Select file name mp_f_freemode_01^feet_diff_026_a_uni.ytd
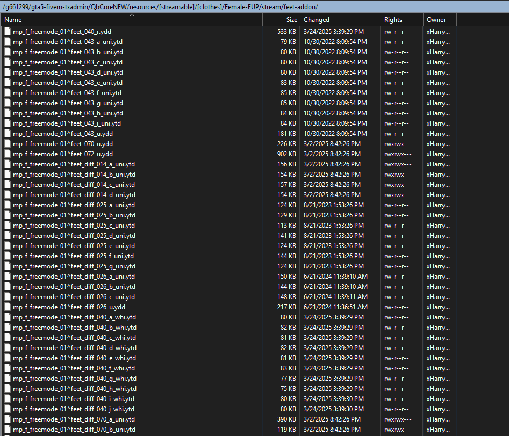The image size is (509, 436). pos(74,277)
